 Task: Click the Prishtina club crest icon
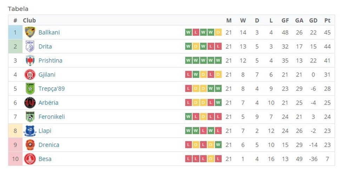[x=30, y=60]
